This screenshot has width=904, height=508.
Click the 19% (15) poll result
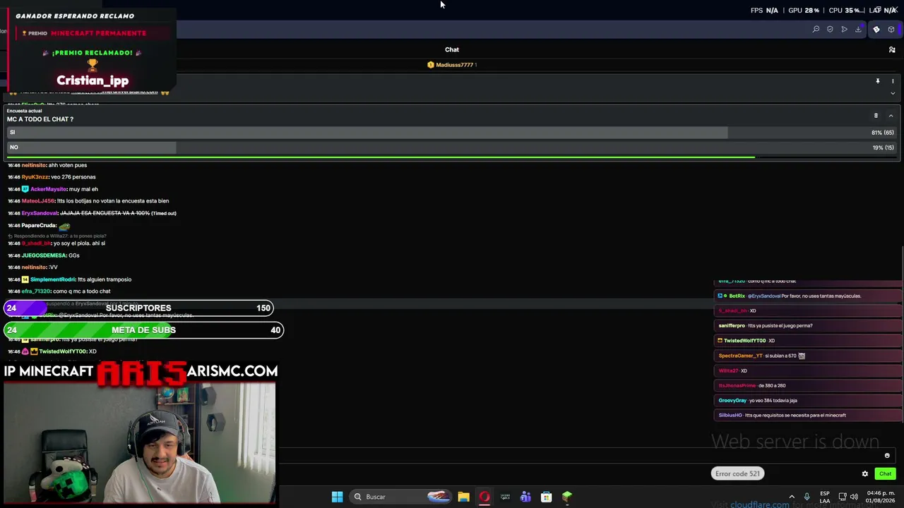(883, 147)
